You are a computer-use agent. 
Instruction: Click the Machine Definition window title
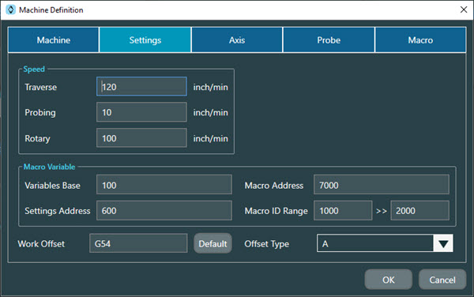(x=51, y=10)
